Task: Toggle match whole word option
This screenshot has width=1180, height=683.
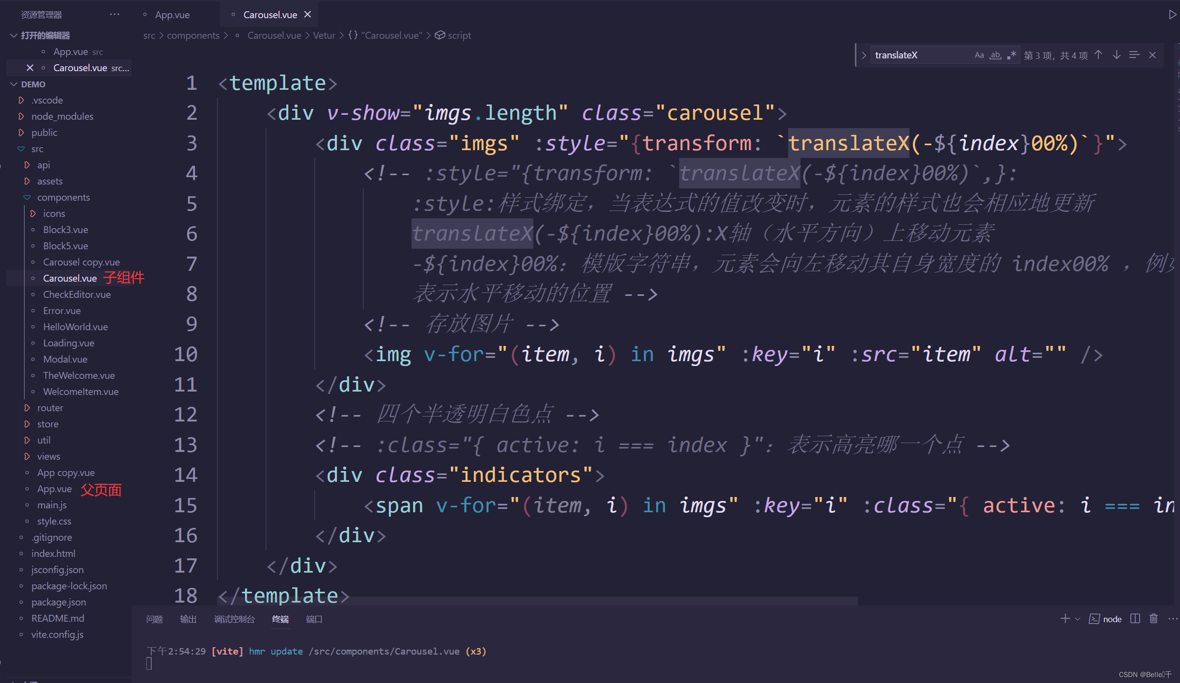Action: [995, 55]
